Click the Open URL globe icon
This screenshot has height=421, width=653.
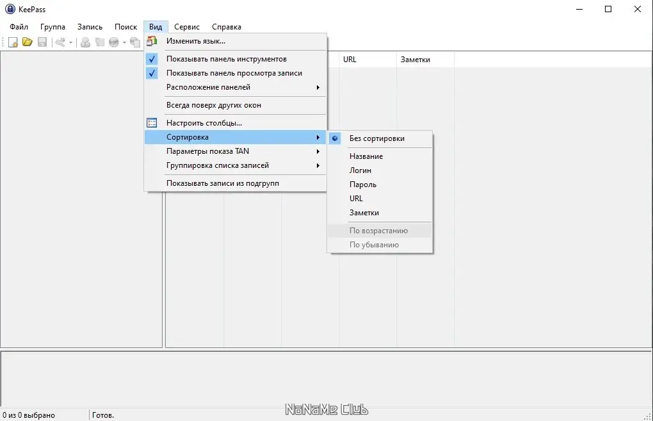[x=114, y=42]
